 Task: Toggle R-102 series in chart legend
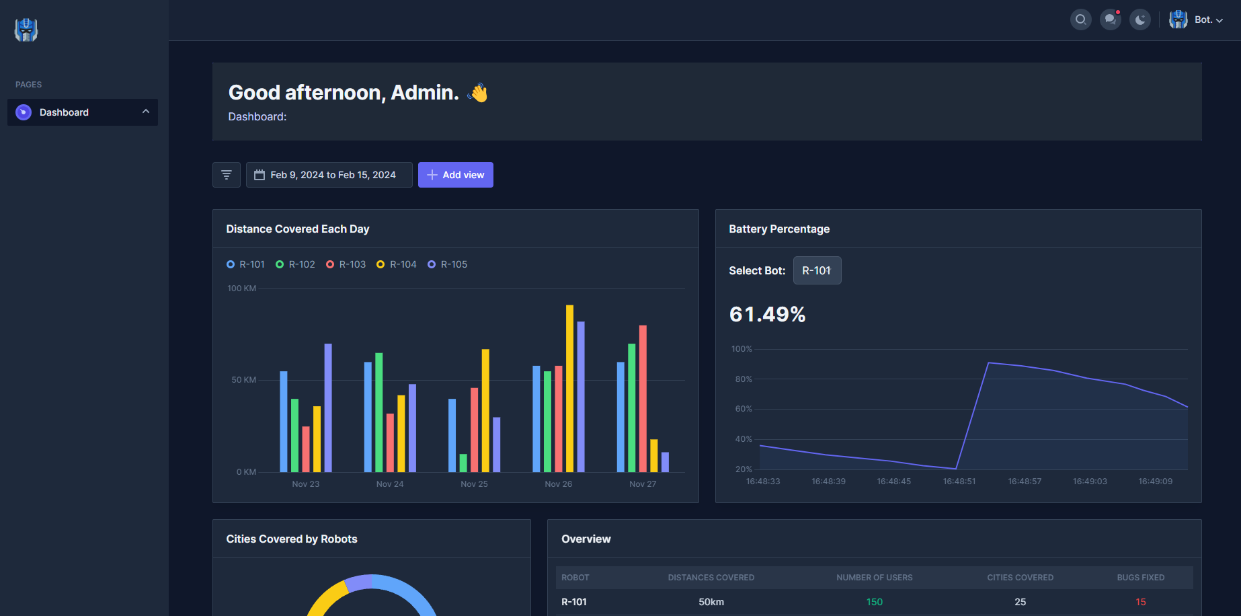click(x=295, y=264)
